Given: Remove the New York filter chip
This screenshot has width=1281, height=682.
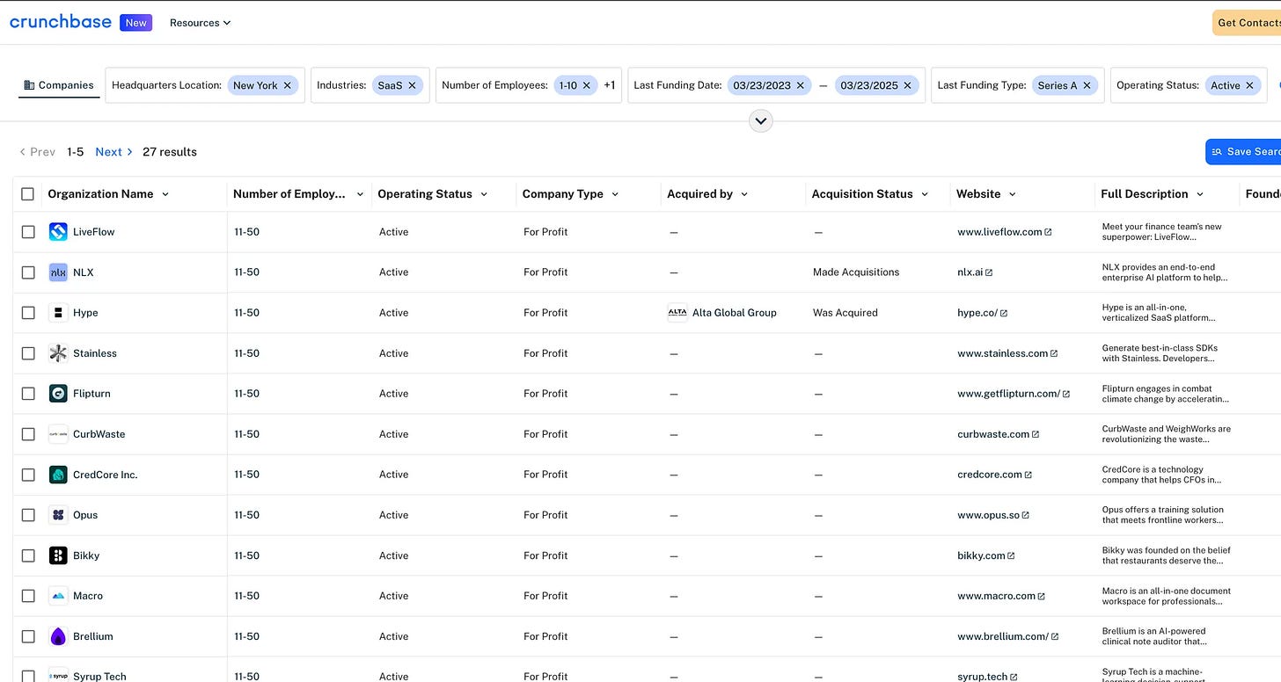Looking at the screenshot, I should tap(288, 85).
